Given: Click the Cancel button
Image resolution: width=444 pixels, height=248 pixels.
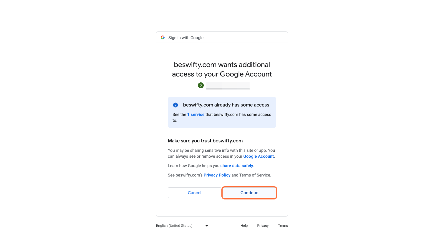Looking at the screenshot, I should click(195, 193).
